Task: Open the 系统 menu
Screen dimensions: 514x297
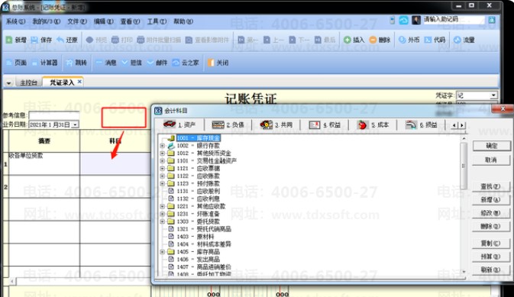Action: click(16, 21)
